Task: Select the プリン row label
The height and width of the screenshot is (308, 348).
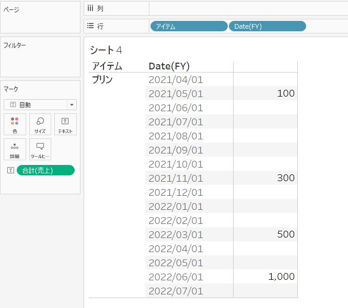Action: coord(102,80)
